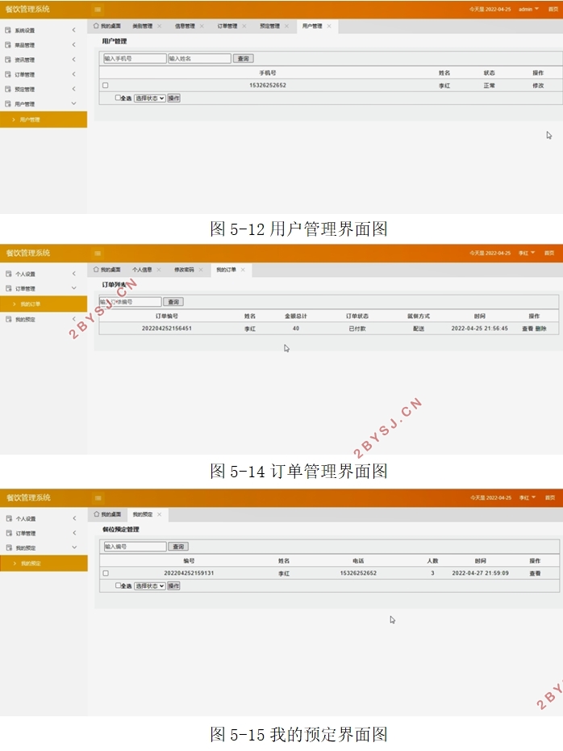
Task: Click 查看 link for order 202204252156451
Action: (528, 329)
